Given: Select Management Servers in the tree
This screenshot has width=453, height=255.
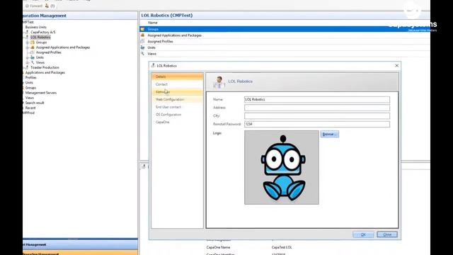Looking at the screenshot, I should [41, 93].
